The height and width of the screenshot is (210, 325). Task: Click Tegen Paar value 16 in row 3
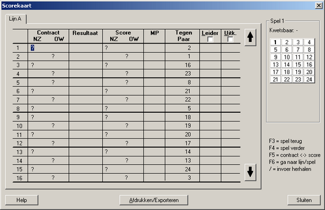[188, 65]
